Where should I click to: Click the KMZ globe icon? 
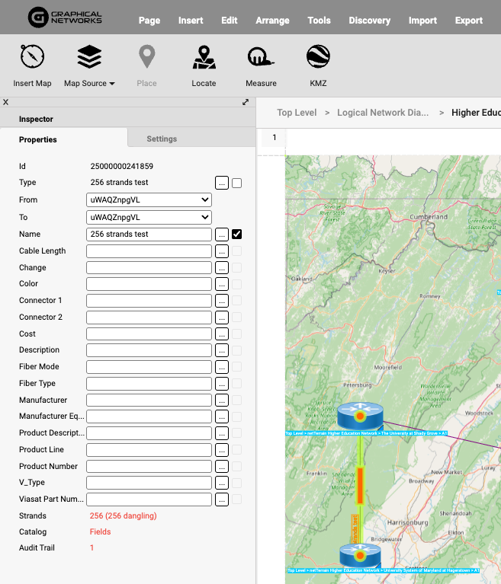point(318,57)
